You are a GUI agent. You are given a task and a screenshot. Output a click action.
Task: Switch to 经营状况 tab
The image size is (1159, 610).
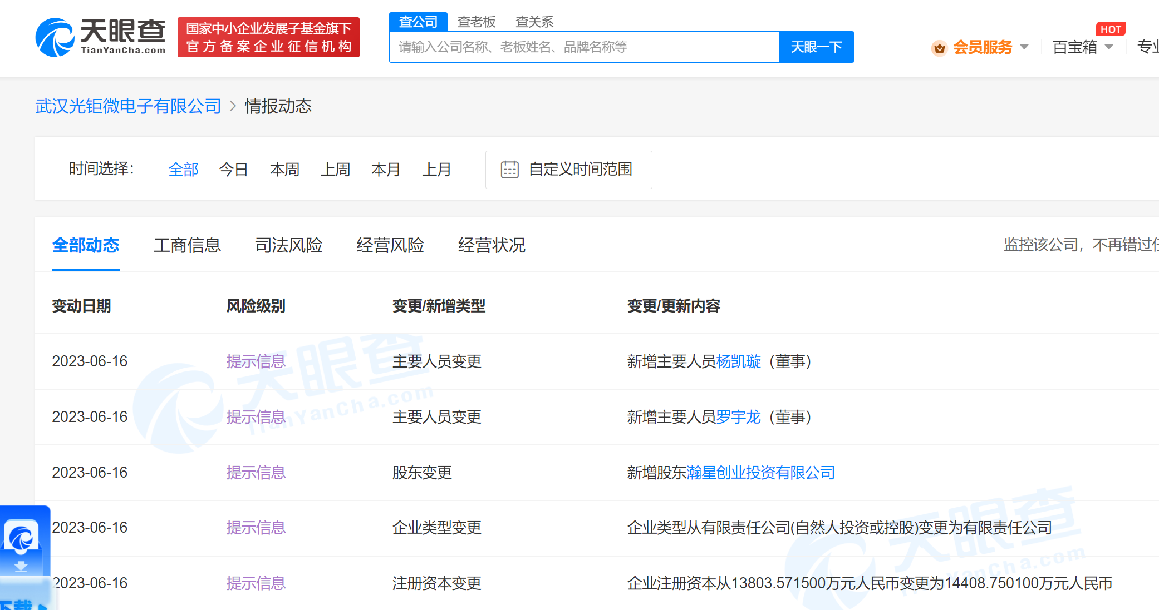pyautogui.click(x=492, y=245)
